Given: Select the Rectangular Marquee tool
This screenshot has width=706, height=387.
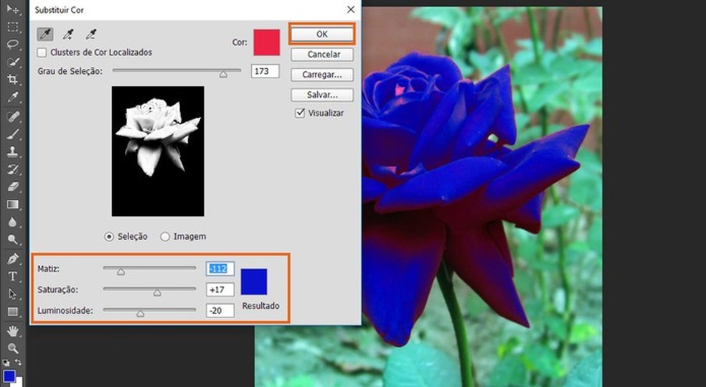Looking at the screenshot, I should [13, 27].
